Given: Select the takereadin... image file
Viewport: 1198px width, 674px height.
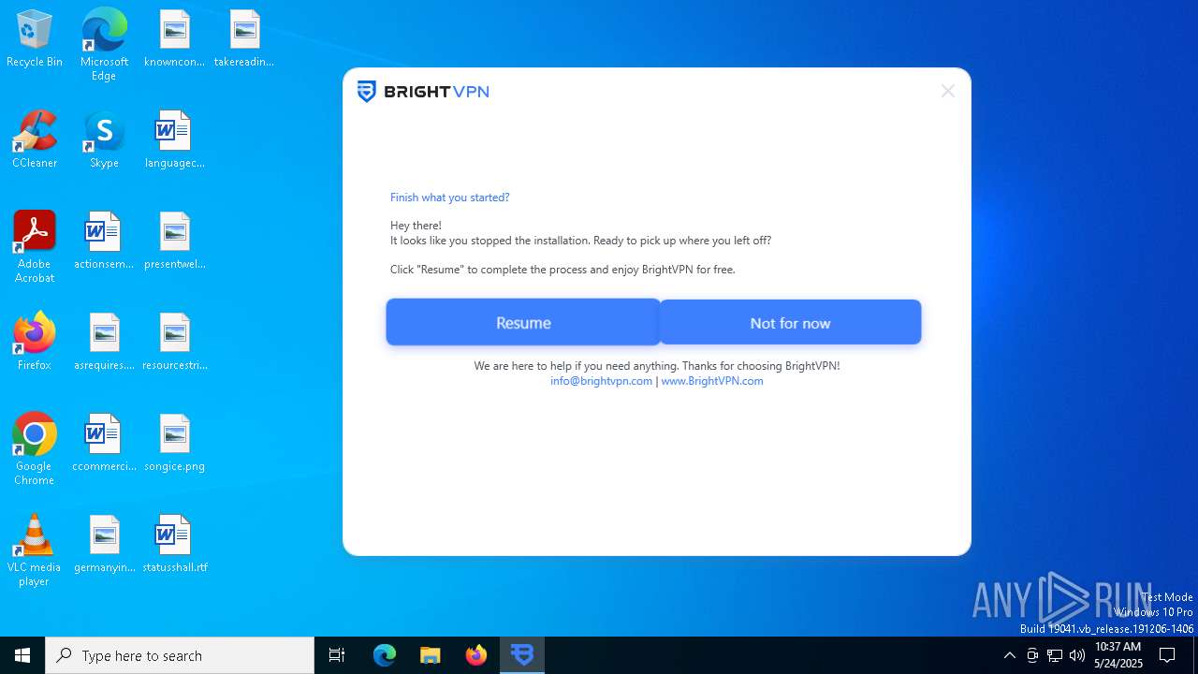Looking at the screenshot, I should point(244,39).
